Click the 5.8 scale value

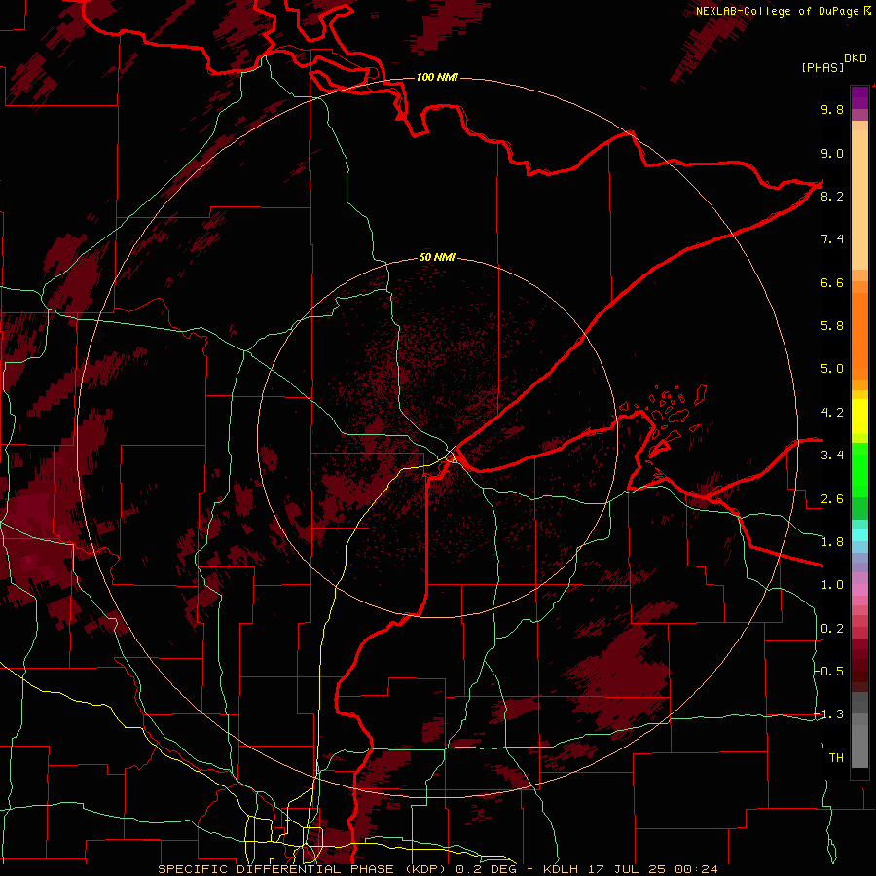coord(832,326)
